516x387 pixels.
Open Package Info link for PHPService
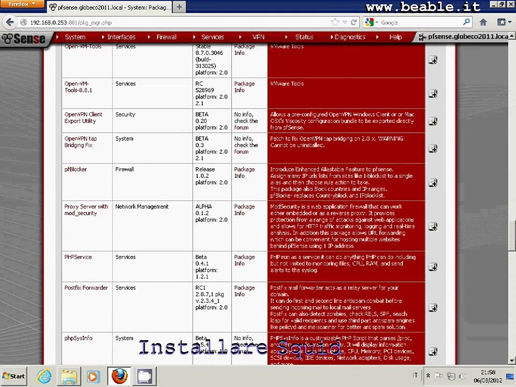[x=244, y=260]
